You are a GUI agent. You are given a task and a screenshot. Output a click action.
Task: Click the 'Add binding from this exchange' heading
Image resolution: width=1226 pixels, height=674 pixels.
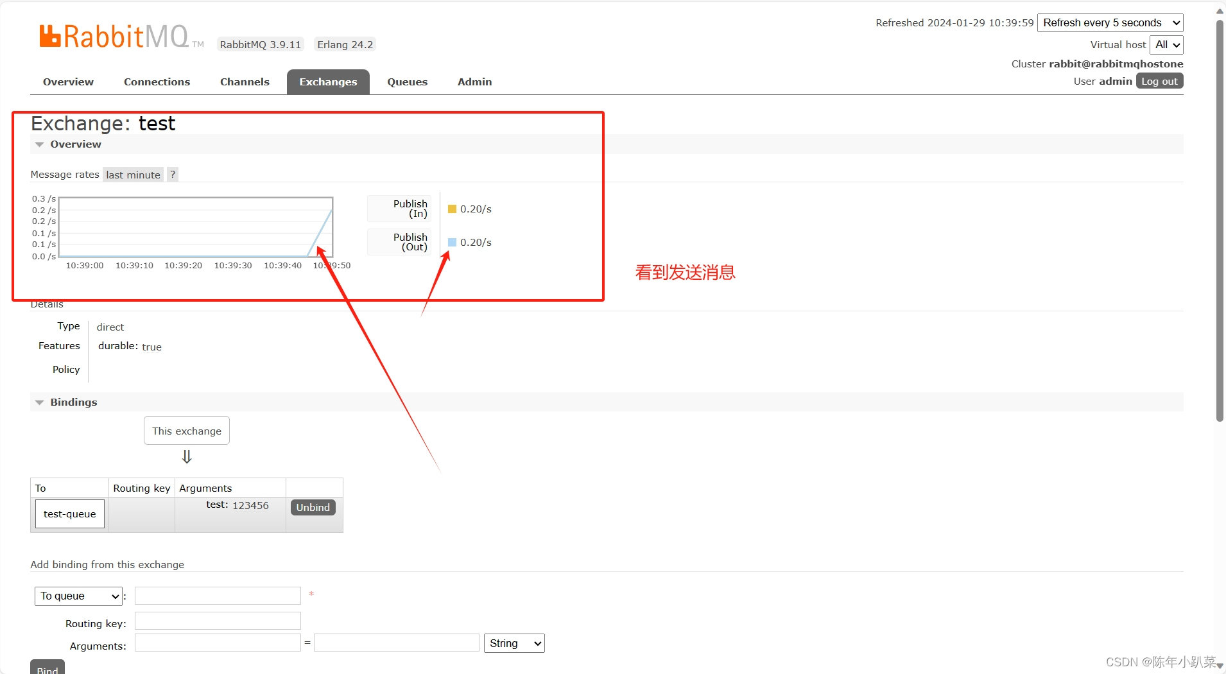click(x=107, y=565)
